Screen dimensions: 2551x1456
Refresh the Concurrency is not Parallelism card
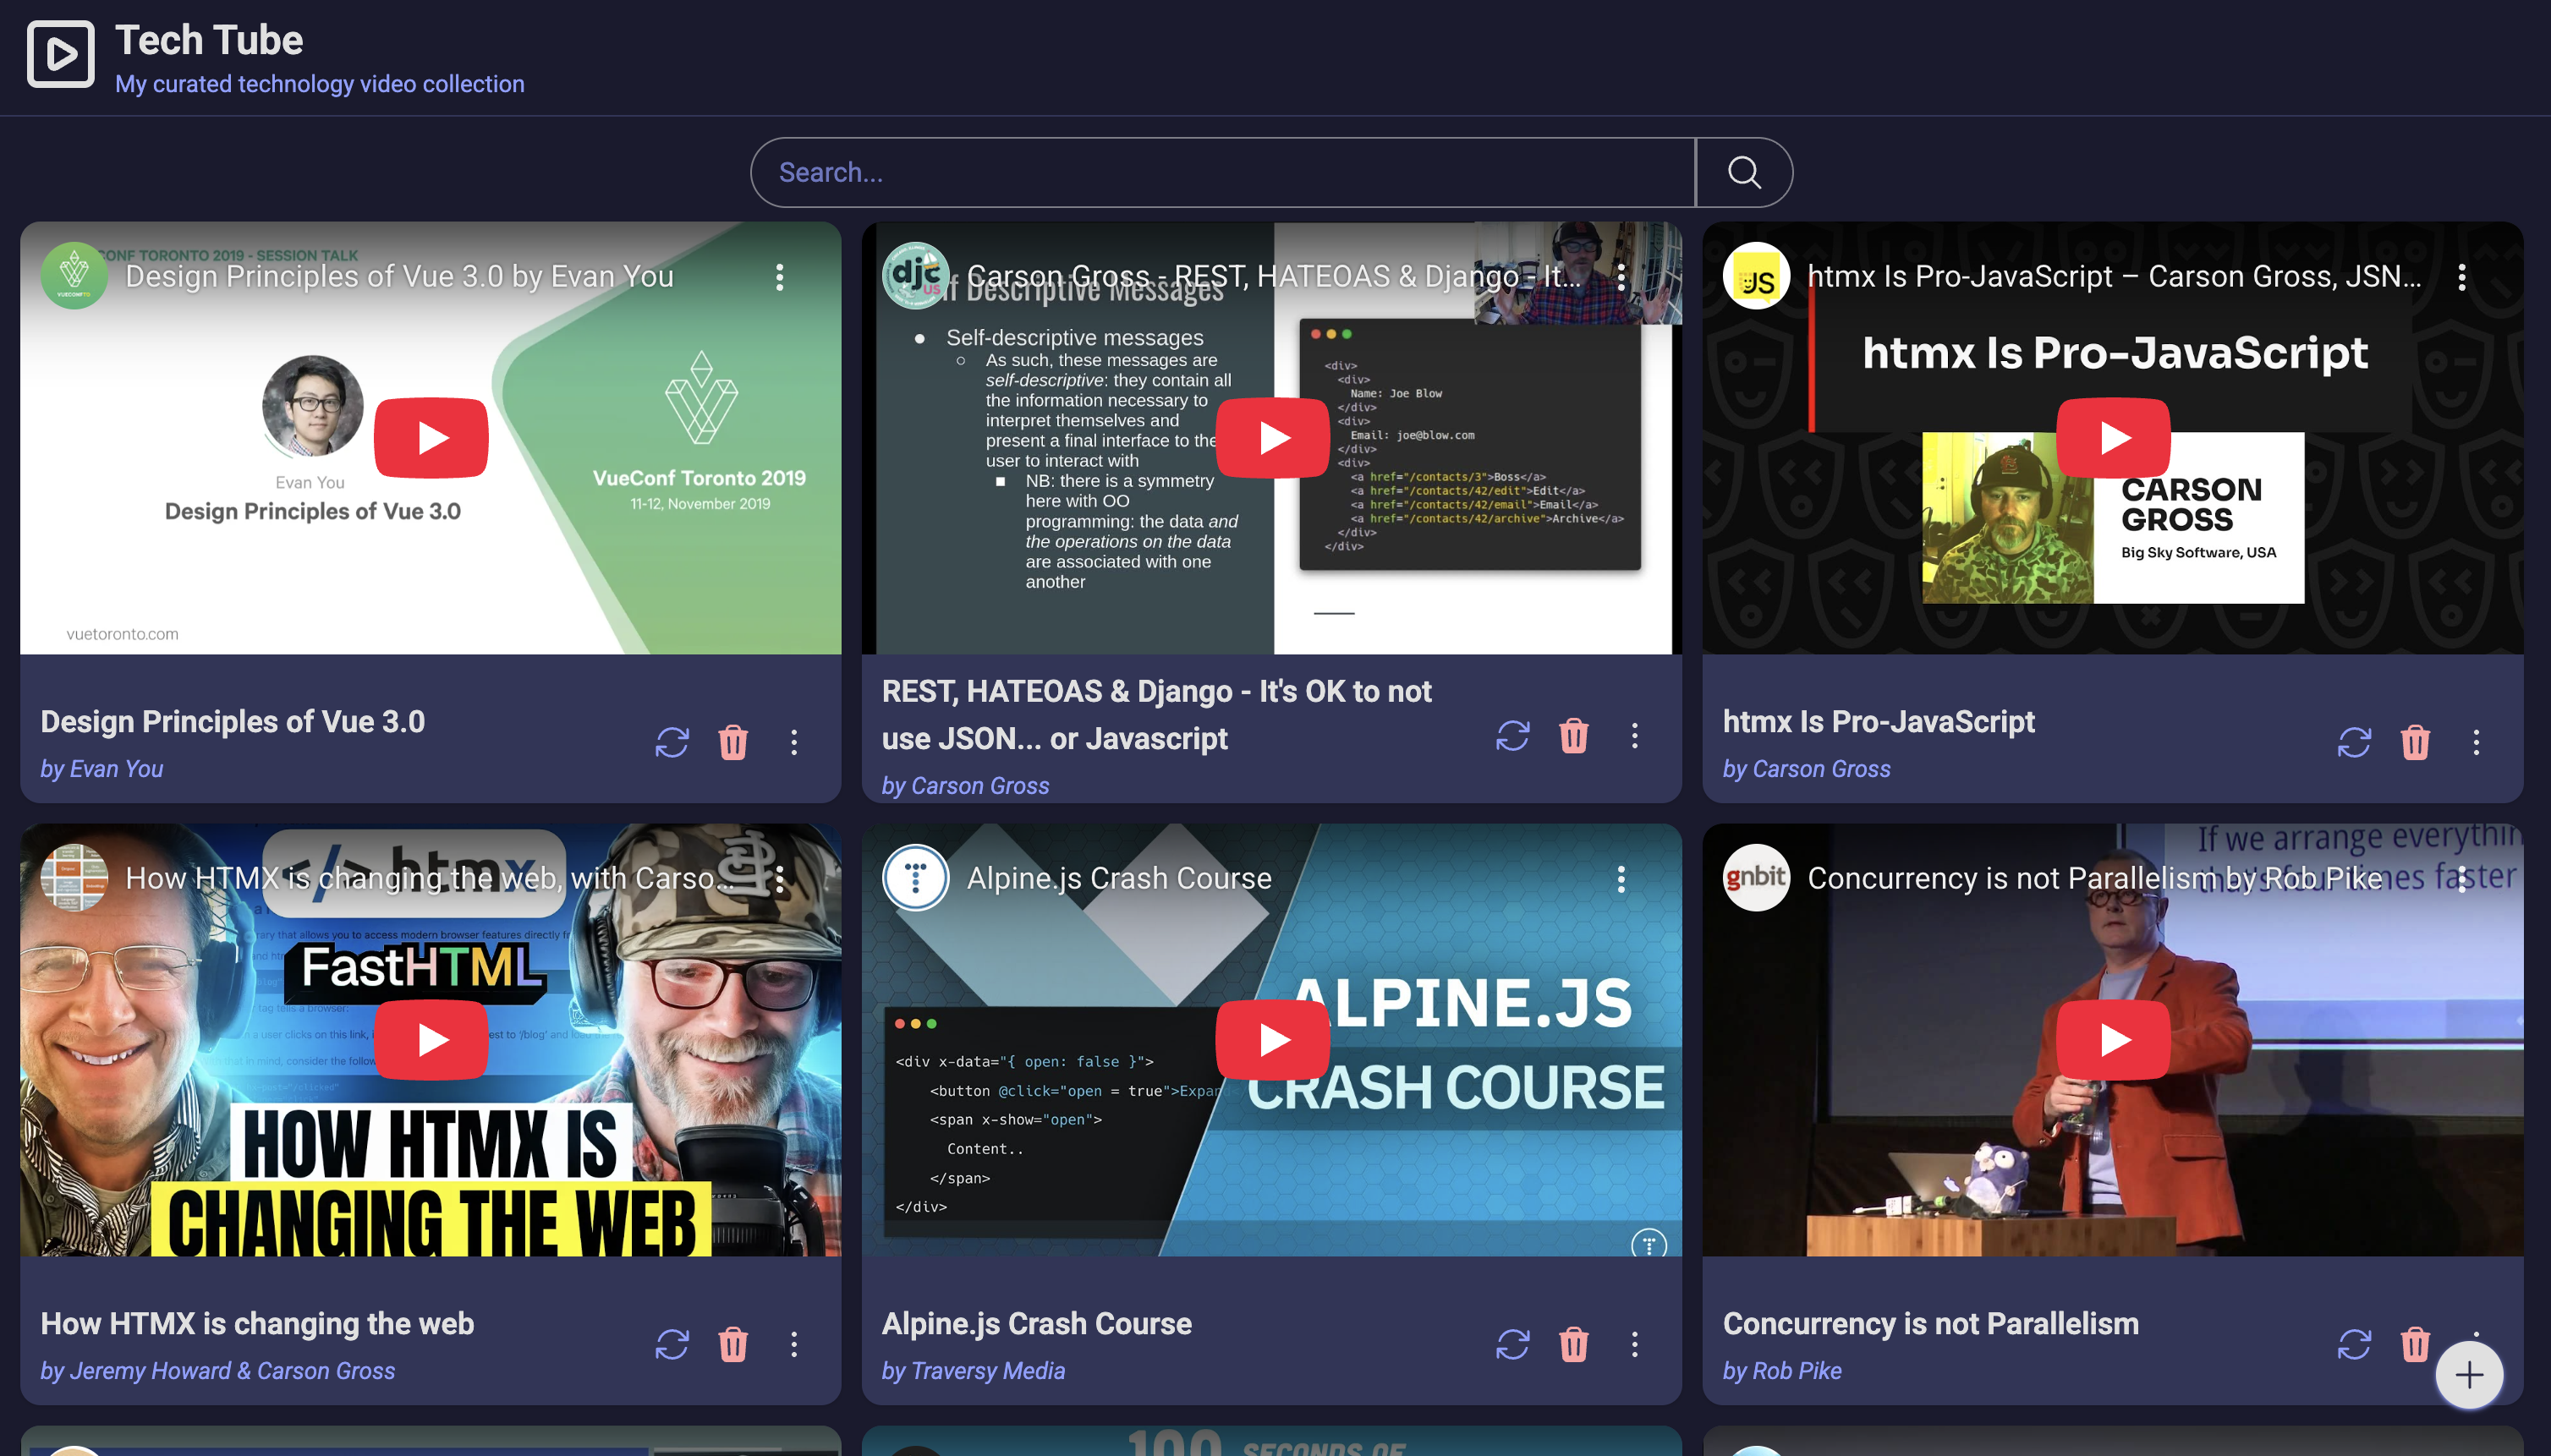2354,1344
